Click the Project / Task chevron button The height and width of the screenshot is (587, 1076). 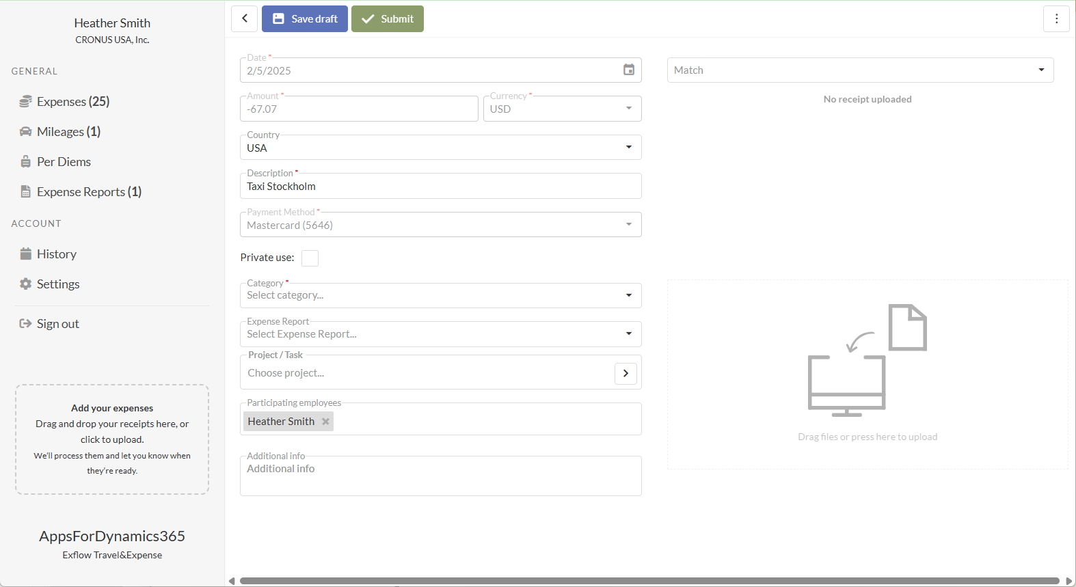(x=626, y=373)
